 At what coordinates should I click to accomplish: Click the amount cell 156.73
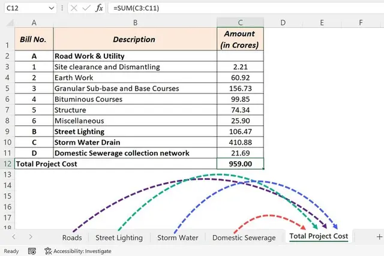click(x=240, y=88)
